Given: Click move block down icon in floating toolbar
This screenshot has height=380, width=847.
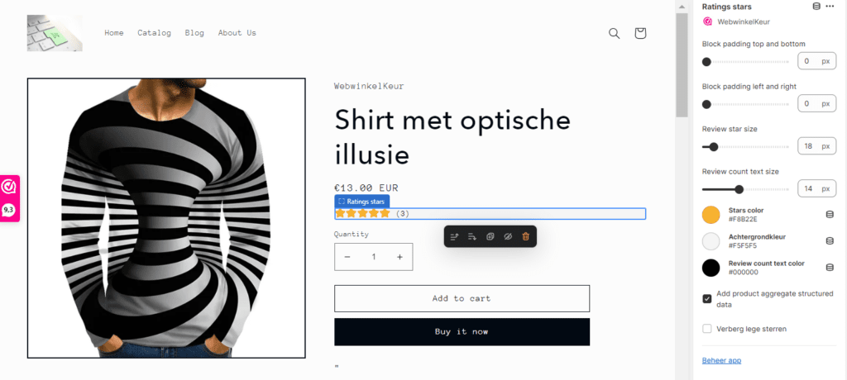Looking at the screenshot, I should coord(472,236).
